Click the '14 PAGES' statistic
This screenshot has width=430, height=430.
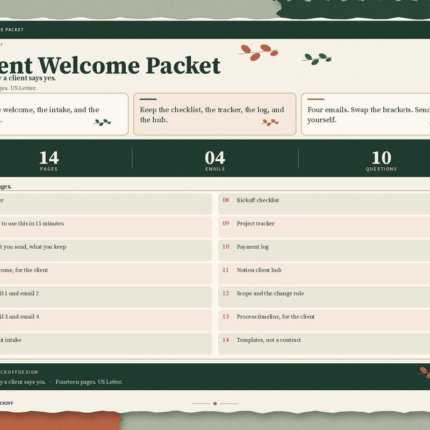(49, 161)
